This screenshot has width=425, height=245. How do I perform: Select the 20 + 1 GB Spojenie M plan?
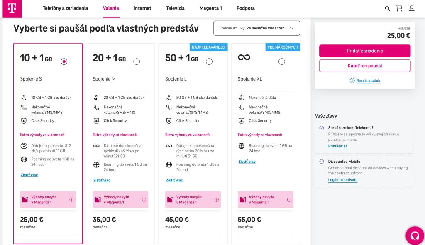click(x=137, y=61)
